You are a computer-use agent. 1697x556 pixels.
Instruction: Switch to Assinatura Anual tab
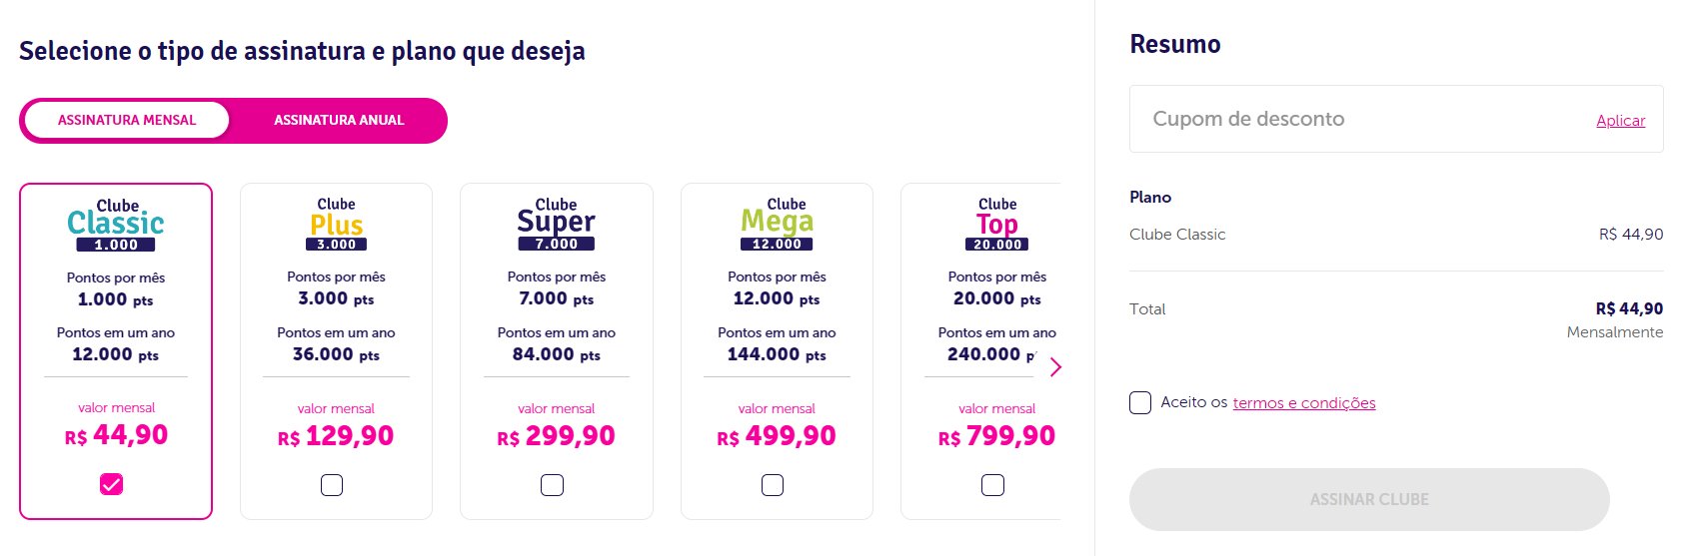339,120
